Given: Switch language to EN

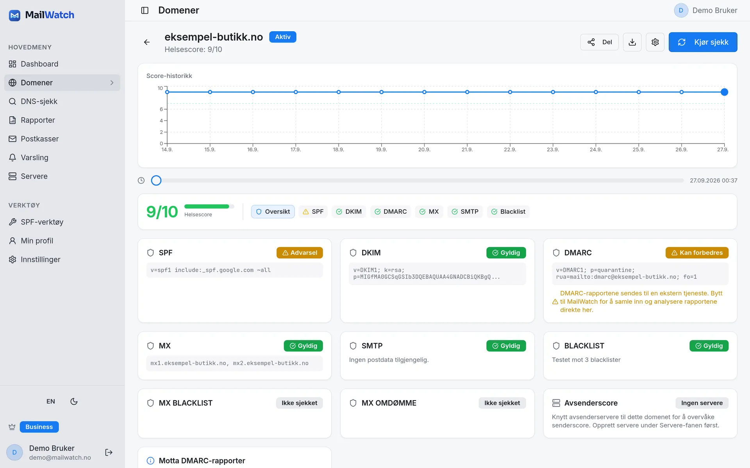Looking at the screenshot, I should (x=51, y=401).
